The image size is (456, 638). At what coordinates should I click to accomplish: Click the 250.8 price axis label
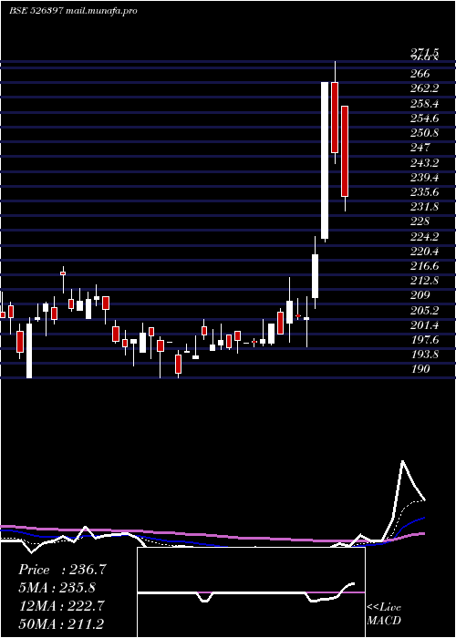click(425, 133)
